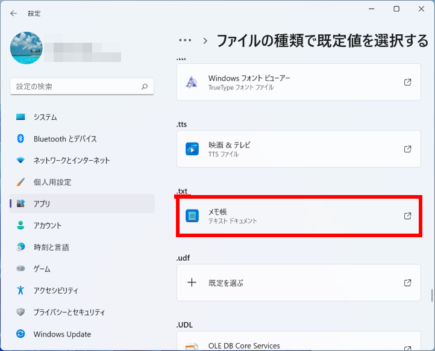Open Bluetooth とデバイス settings
The height and width of the screenshot is (351, 435).
click(x=82, y=138)
